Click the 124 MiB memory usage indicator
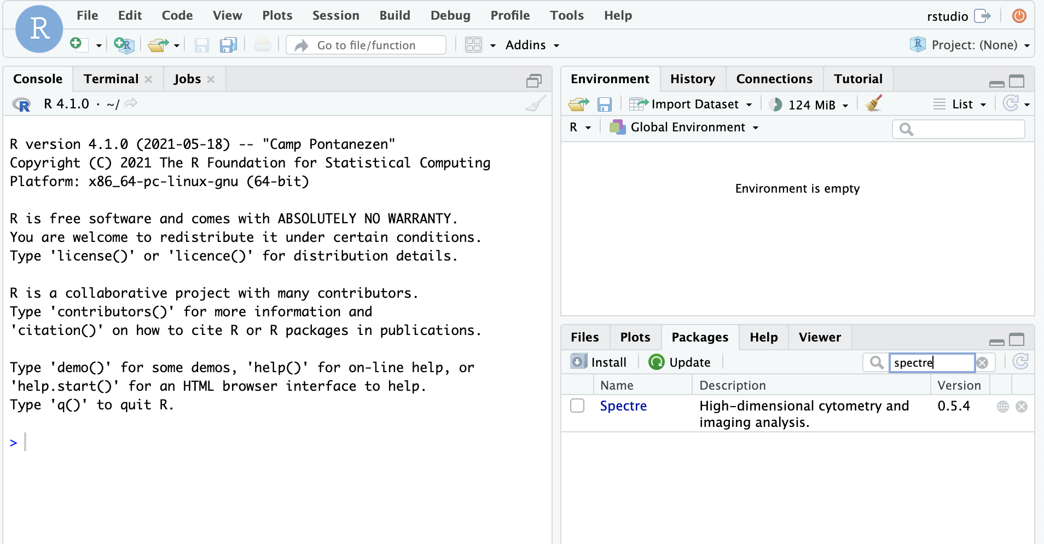Image resolution: width=1044 pixels, height=544 pixels. coord(810,105)
